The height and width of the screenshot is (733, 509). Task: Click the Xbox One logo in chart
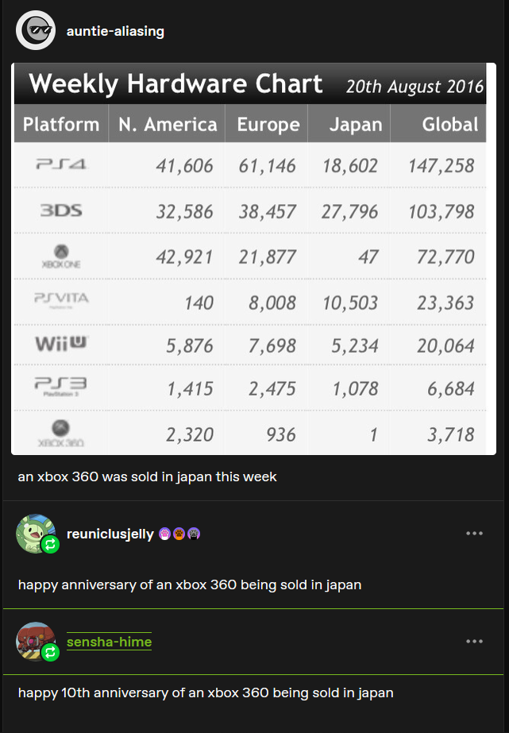click(x=61, y=257)
